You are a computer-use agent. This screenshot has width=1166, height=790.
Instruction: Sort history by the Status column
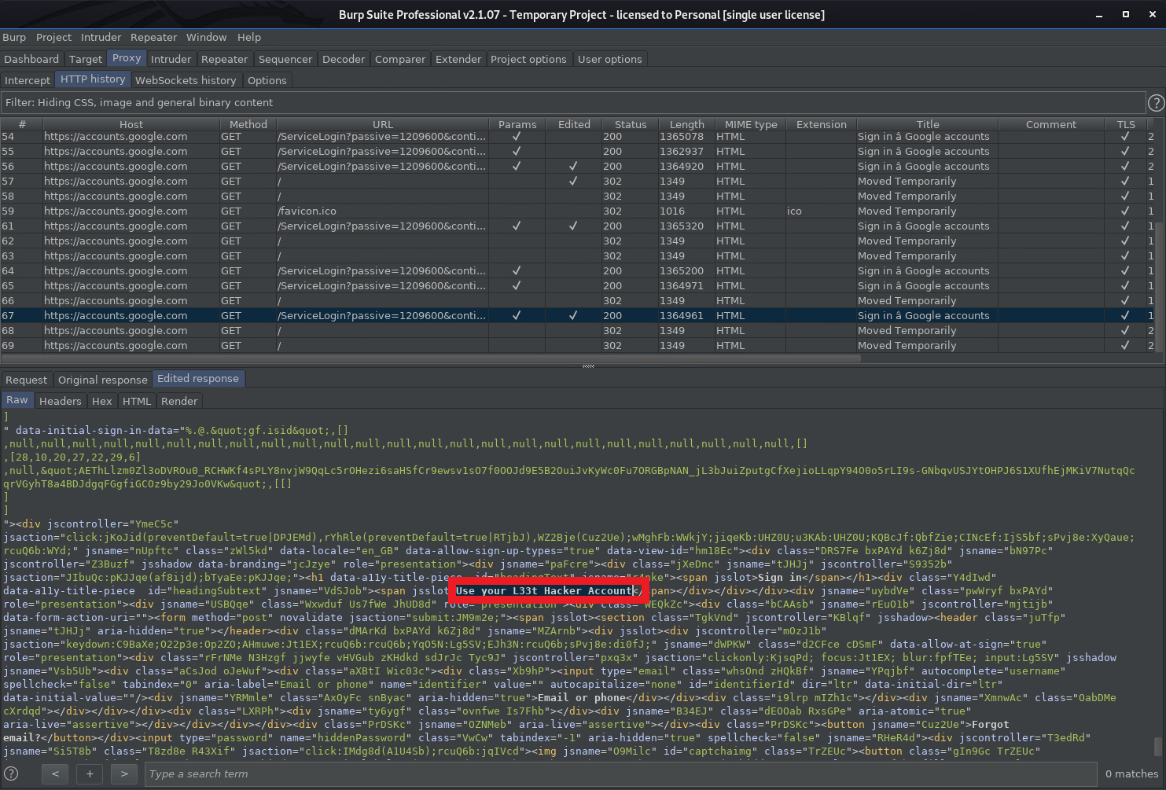point(631,124)
